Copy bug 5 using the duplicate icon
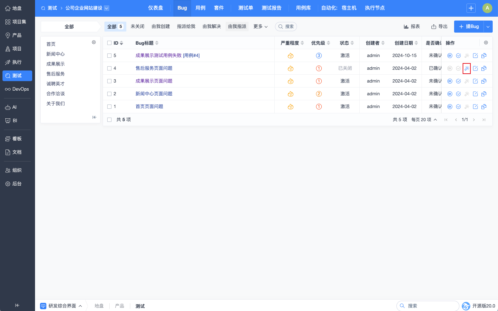The height and width of the screenshot is (311, 498). pos(484,56)
